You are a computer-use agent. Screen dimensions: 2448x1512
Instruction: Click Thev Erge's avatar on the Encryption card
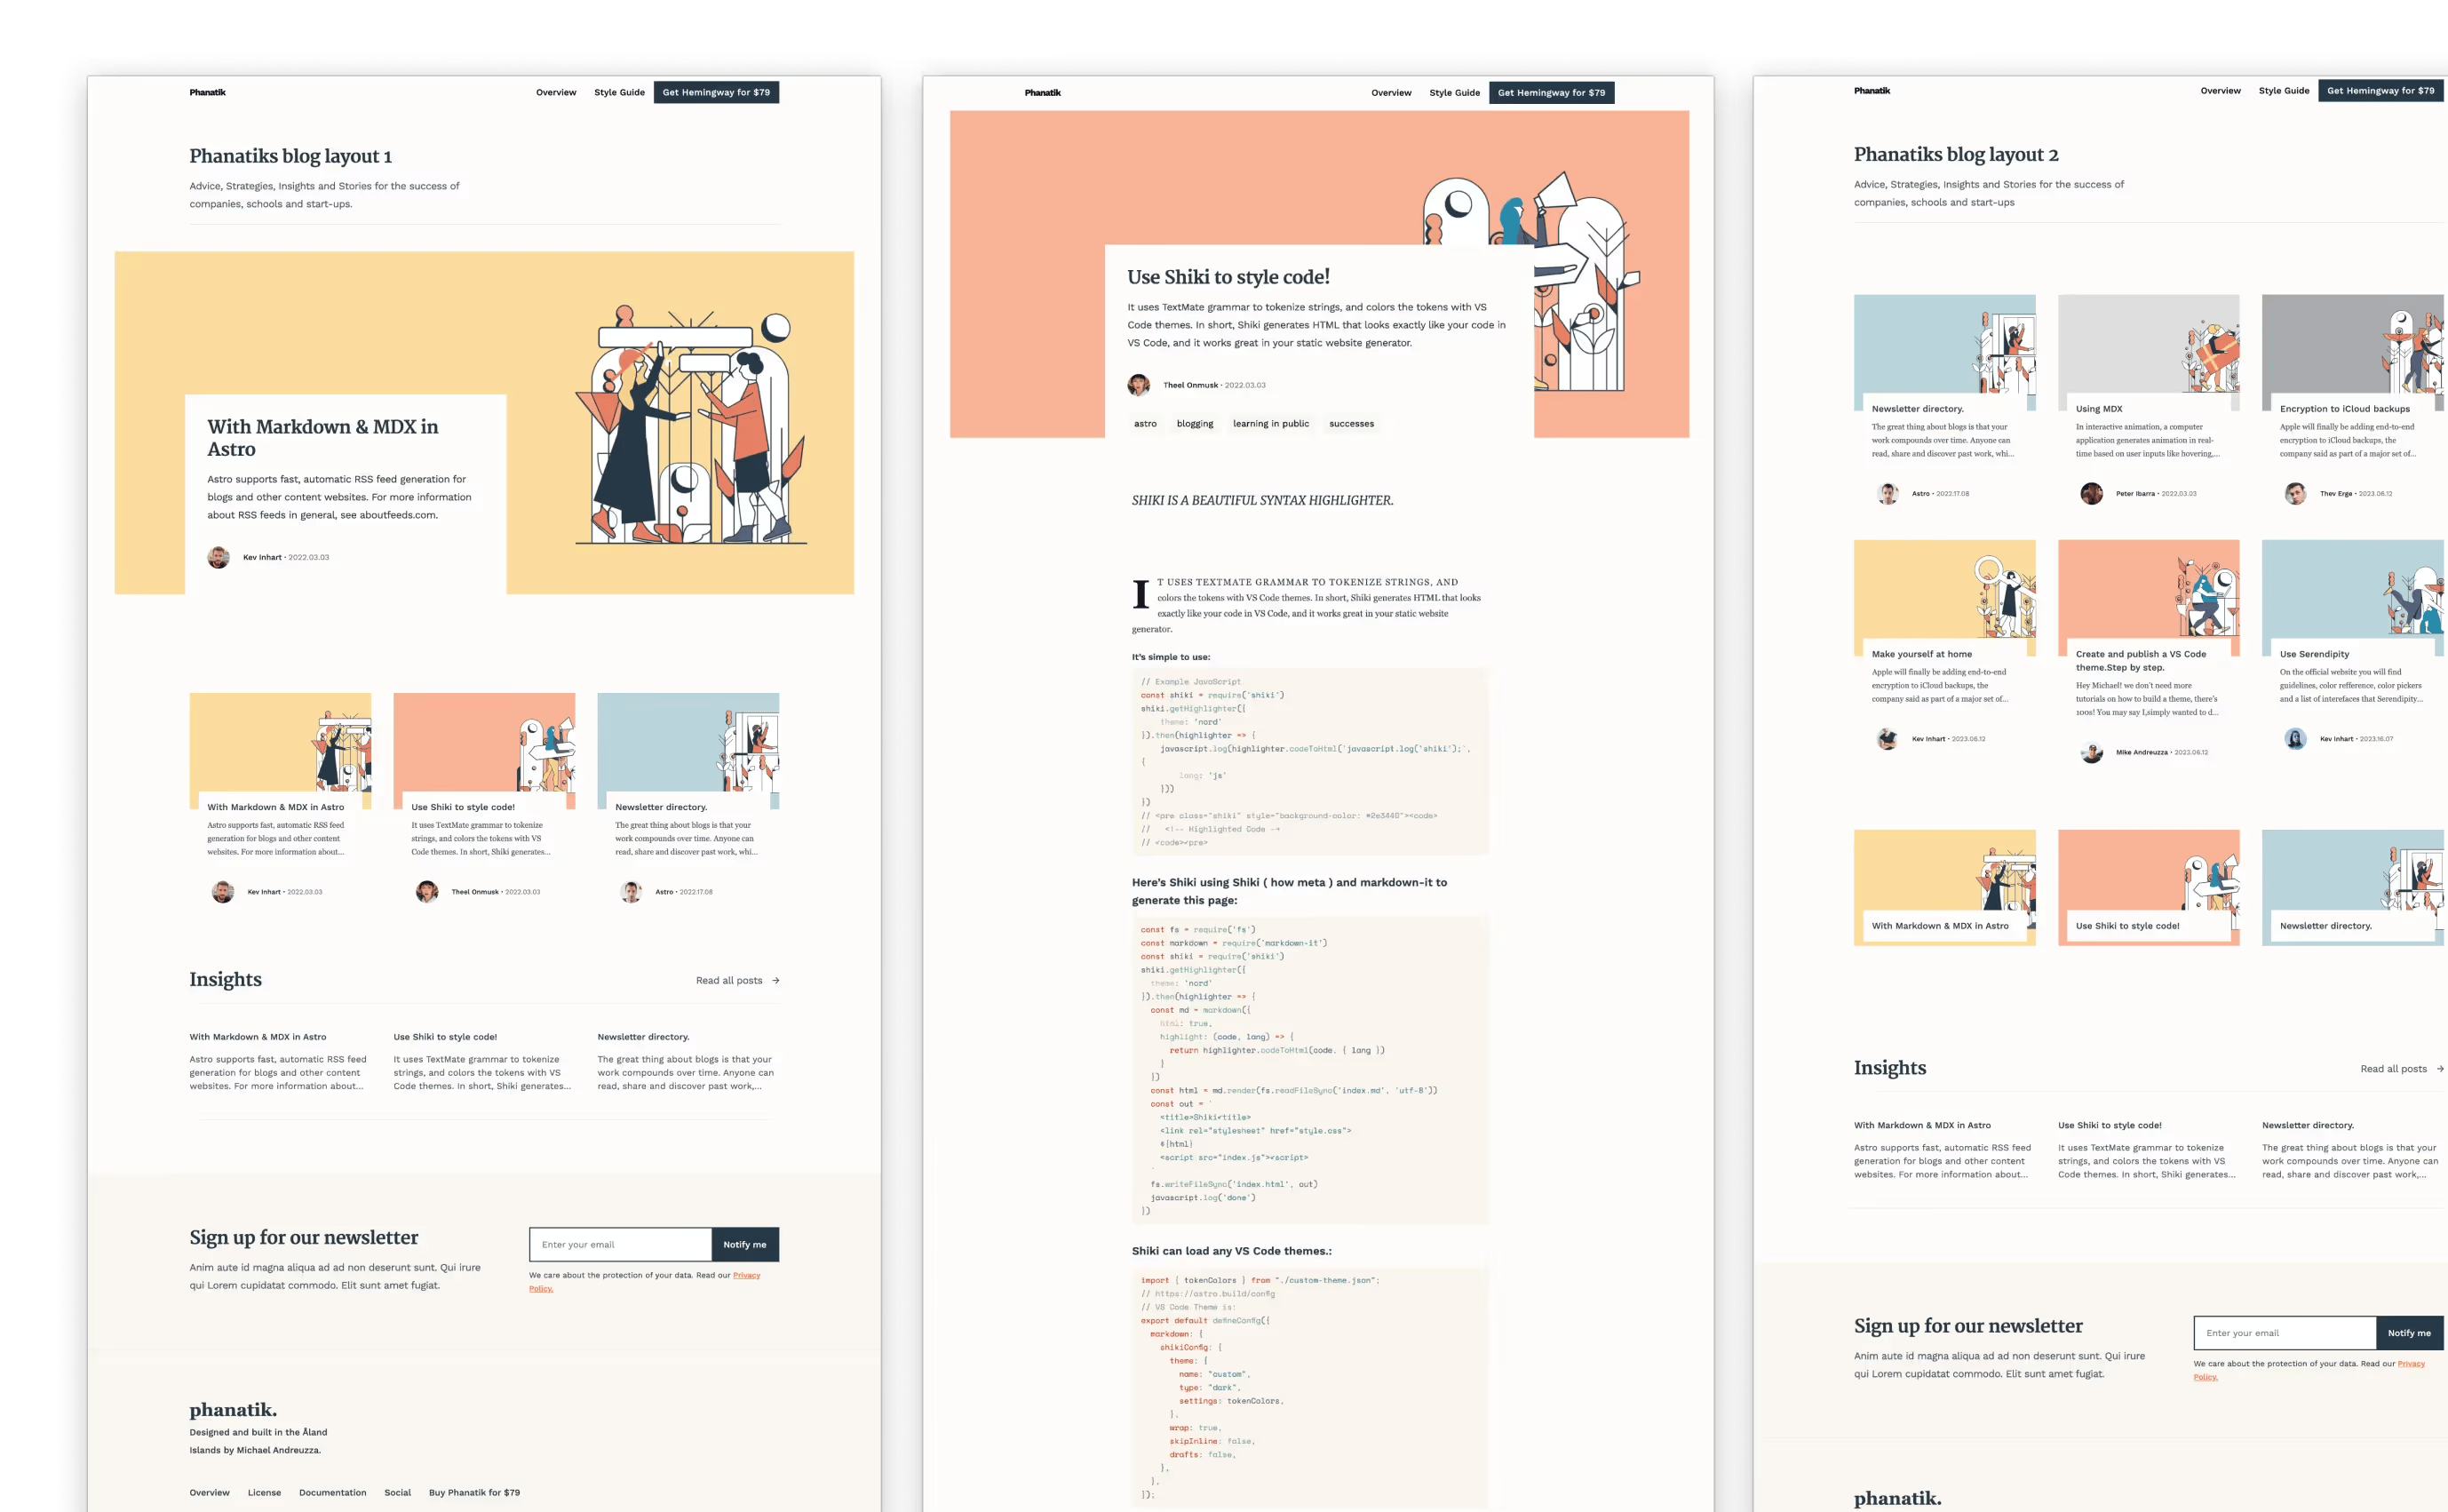click(2295, 493)
